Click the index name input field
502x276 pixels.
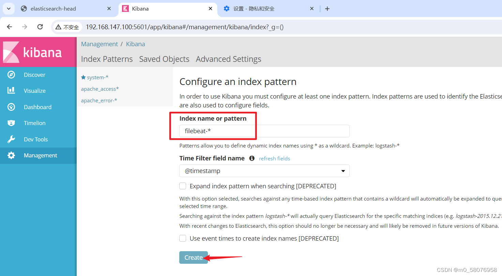264,131
